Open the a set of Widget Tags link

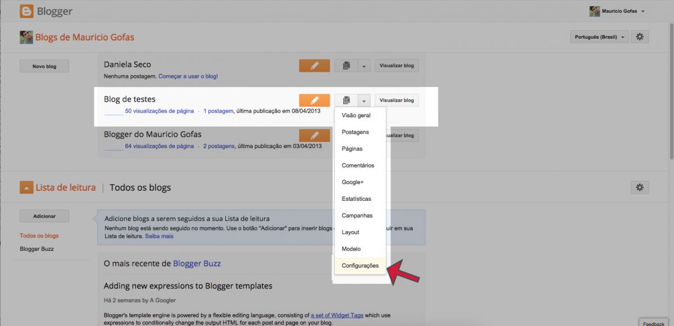coord(337,315)
